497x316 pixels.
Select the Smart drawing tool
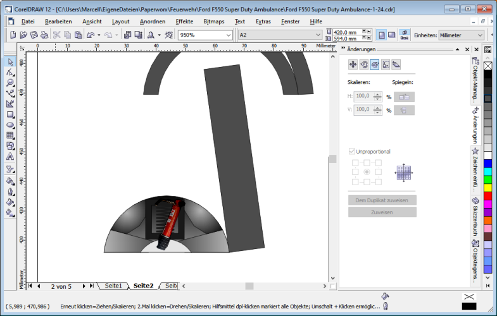click(10, 104)
